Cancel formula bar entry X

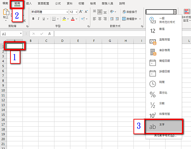[x=34, y=34]
